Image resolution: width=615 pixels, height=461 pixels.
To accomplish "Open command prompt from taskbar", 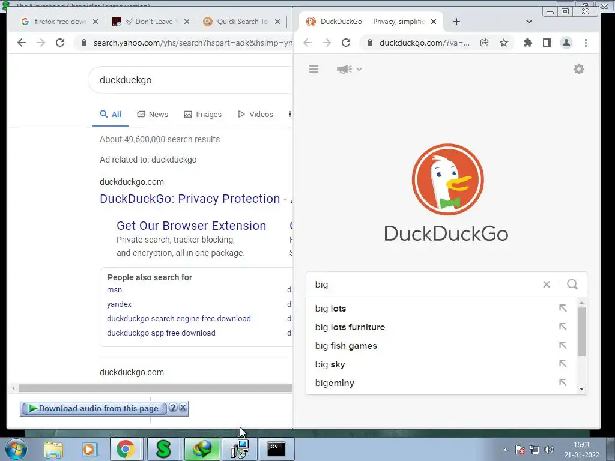I will tap(276, 449).
